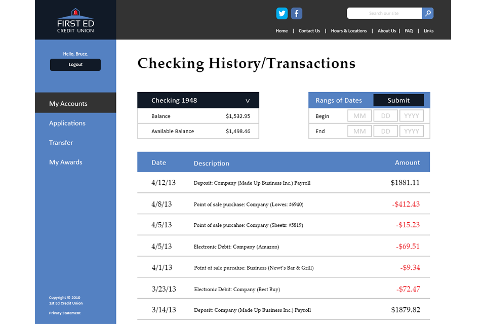The width and height of the screenshot is (486, 324).
Task: Open My Awards section
Action: coord(66,162)
